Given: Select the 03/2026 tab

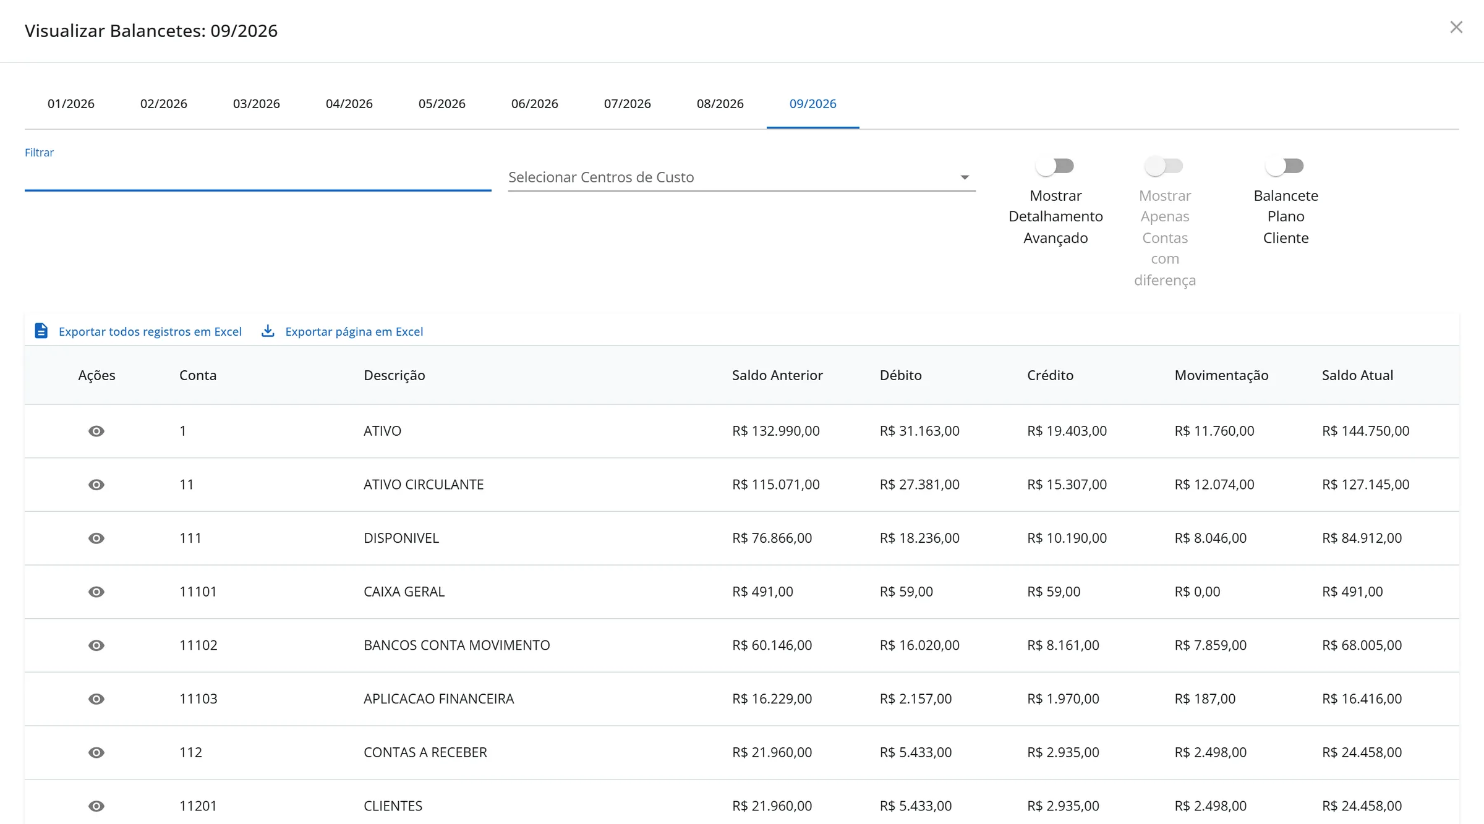Looking at the screenshot, I should click(x=257, y=104).
